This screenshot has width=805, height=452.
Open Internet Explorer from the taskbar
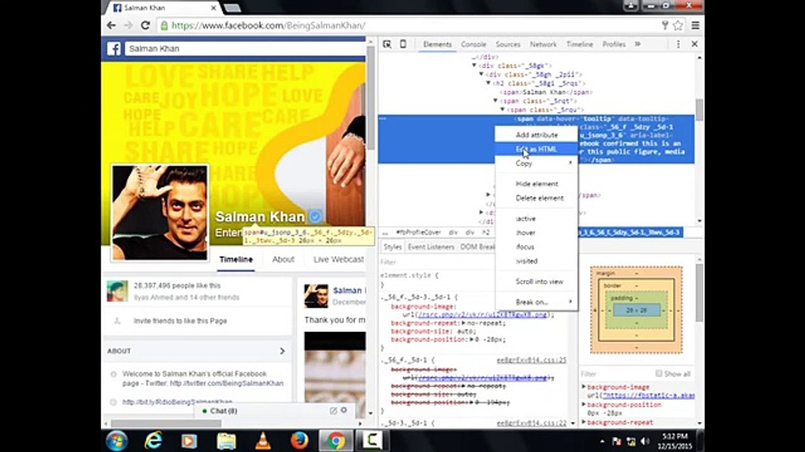click(x=153, y=441)
